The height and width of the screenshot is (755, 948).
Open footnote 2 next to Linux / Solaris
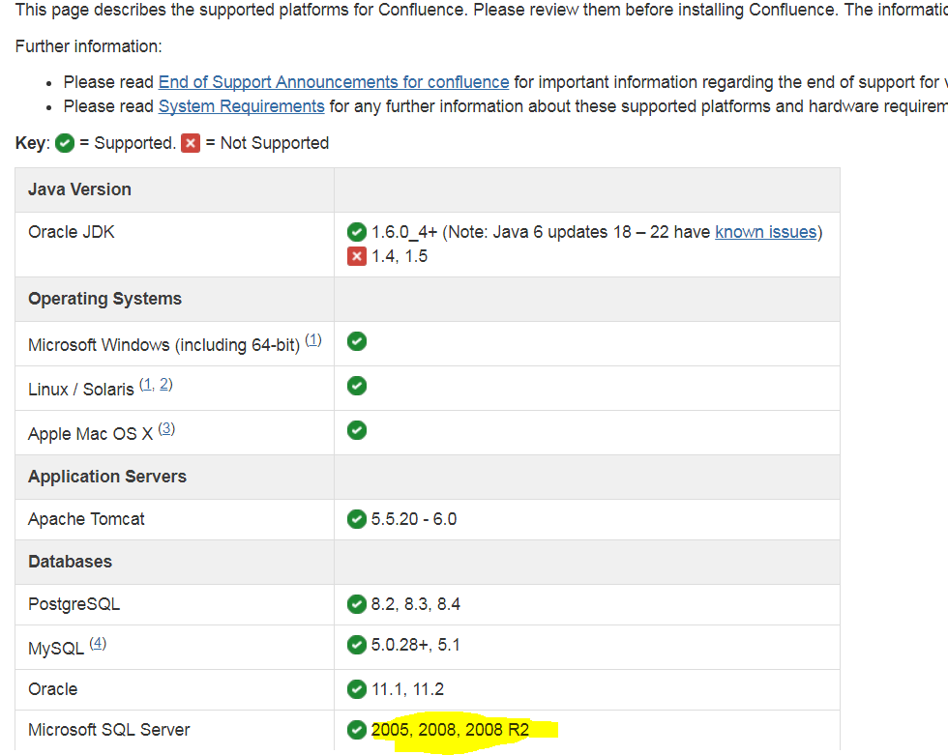(165, 384)
